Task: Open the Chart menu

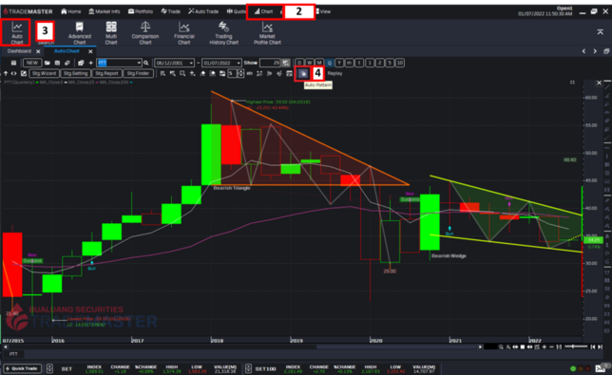Action: coord(264,11)
